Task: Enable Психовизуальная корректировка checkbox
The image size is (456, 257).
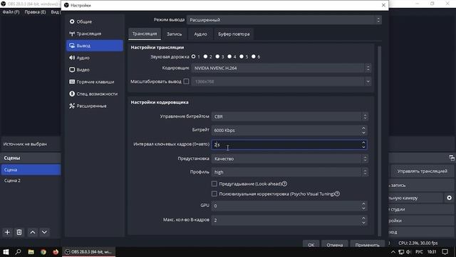Action: [x=214, y=193]
